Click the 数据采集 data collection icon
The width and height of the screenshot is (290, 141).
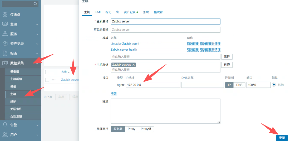tap(5, 63)
